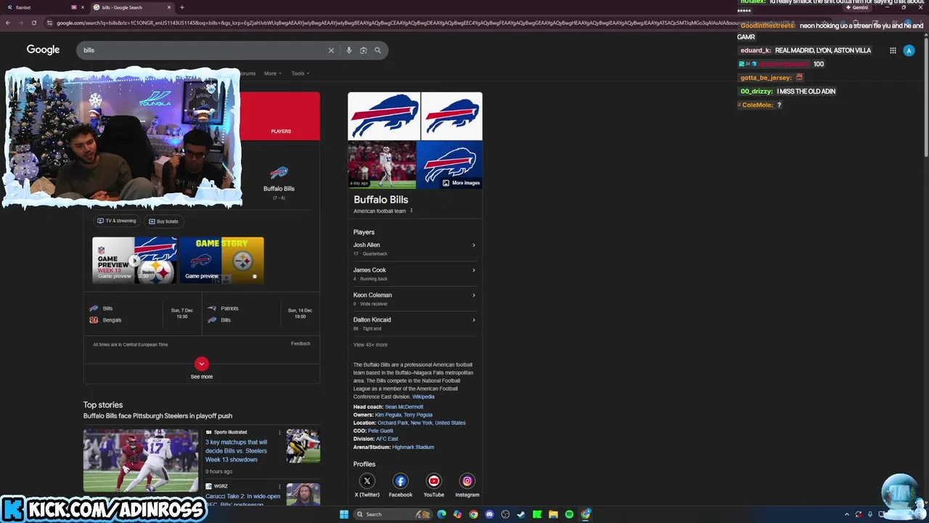
Task: Expand Dalton Kincaid player entry
Action: (414, 323)
